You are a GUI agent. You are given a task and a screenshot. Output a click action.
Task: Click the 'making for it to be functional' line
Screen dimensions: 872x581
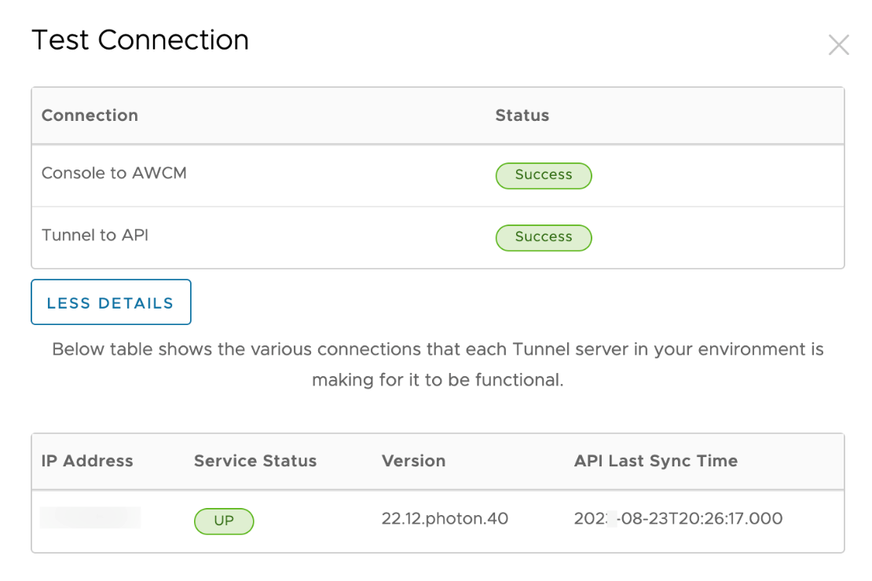(x=438, y=381)
